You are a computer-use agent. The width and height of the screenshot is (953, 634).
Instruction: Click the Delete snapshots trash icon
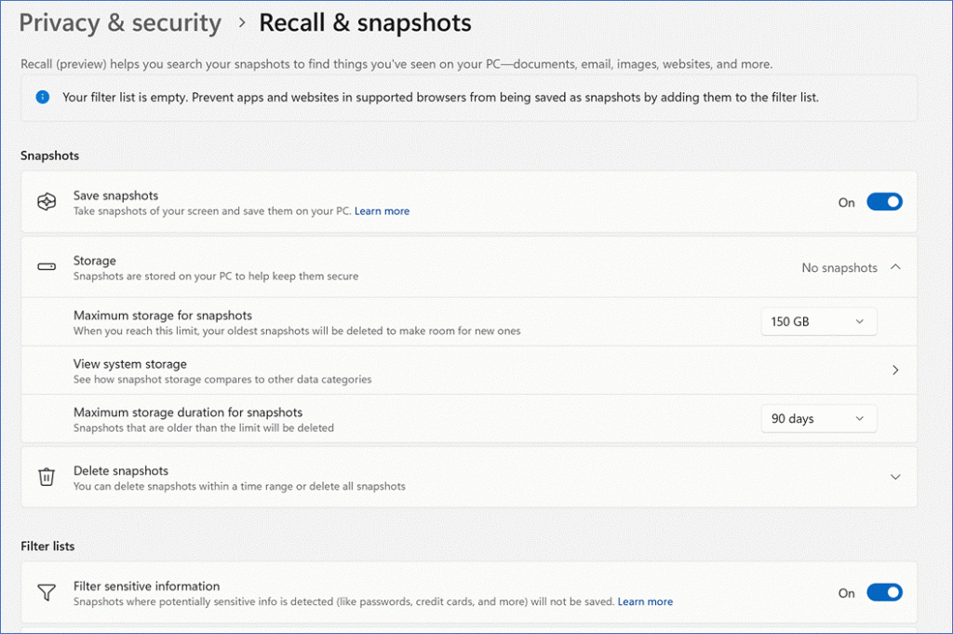pyautogui.click(x=47, y=477)
